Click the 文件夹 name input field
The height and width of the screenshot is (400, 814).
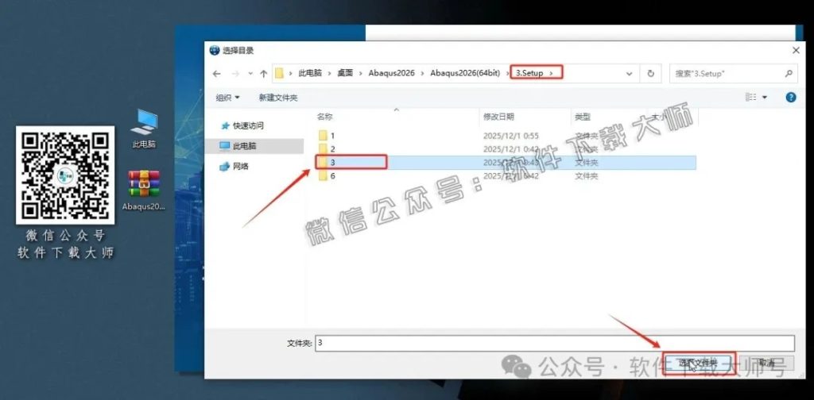[555, 343]
